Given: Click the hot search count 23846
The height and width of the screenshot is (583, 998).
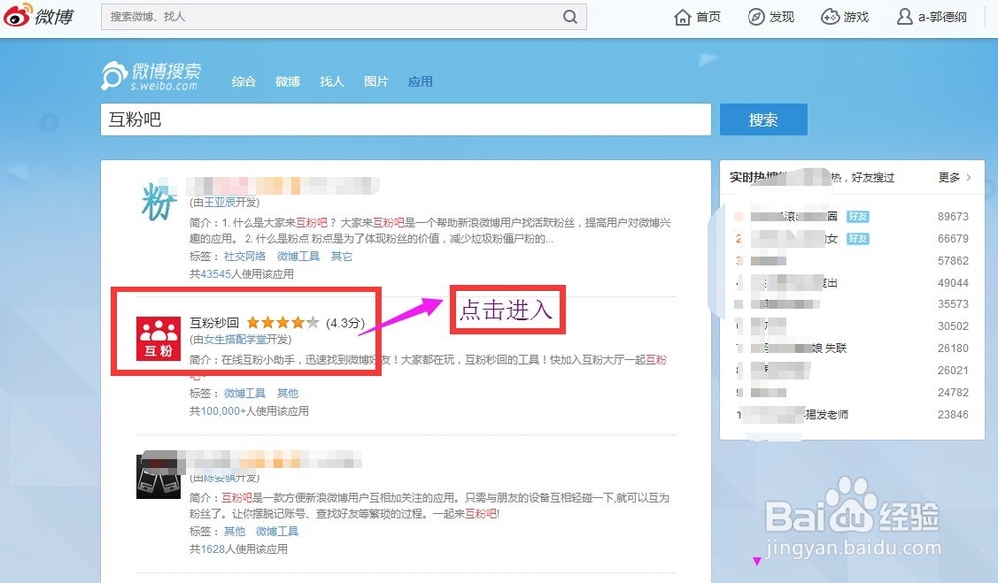Looking at the screenshot, I should 953,415.
